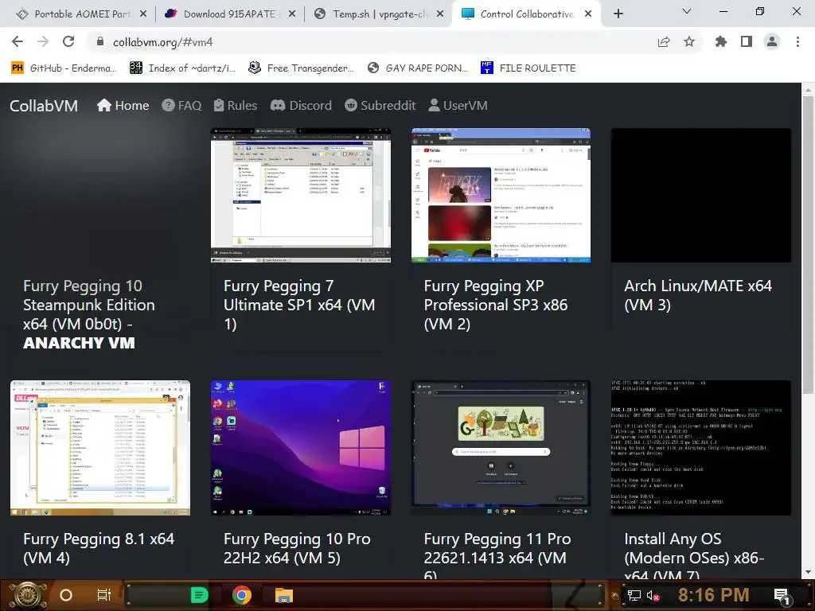The image size is (815, 611).
Task: Open the Arch Linux/MATE VM 3 thumbnail
Action: click(x=700, y=196)
